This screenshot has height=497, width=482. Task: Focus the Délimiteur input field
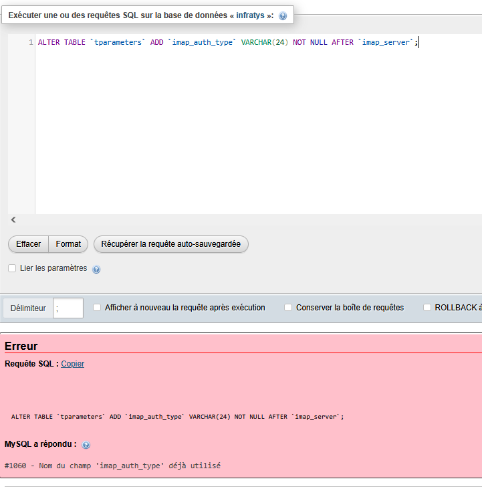coord(68,308)
